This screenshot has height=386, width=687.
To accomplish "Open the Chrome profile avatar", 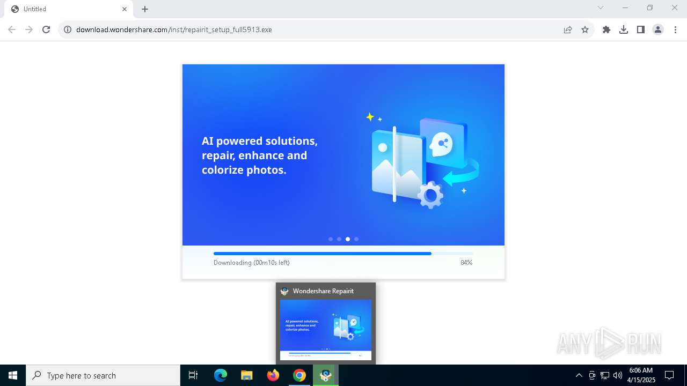I will (x=658, y=29).
